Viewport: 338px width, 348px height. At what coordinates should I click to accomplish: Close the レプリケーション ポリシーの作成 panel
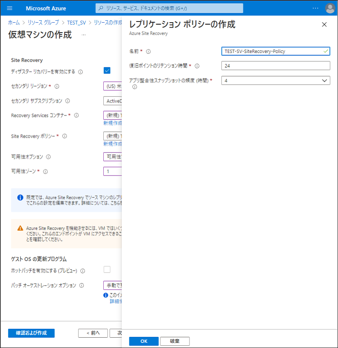[324, 25]
